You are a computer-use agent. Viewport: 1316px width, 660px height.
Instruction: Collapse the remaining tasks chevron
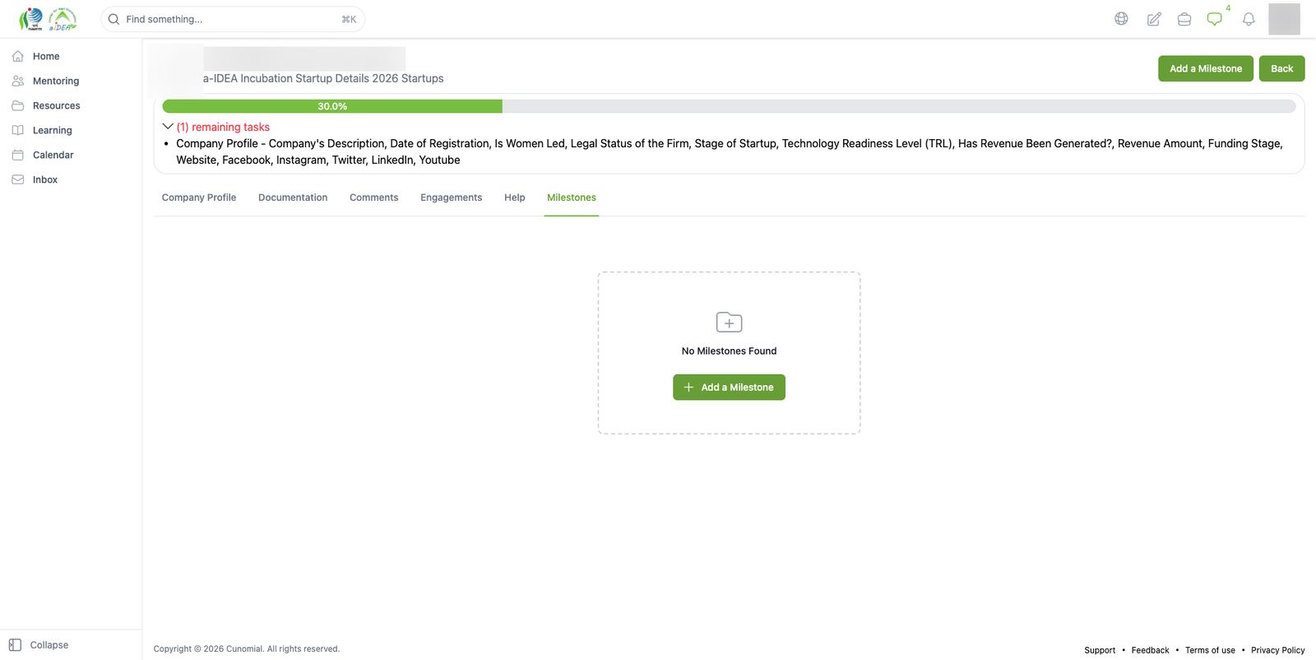pyautogui.click(x=168, y=127)
